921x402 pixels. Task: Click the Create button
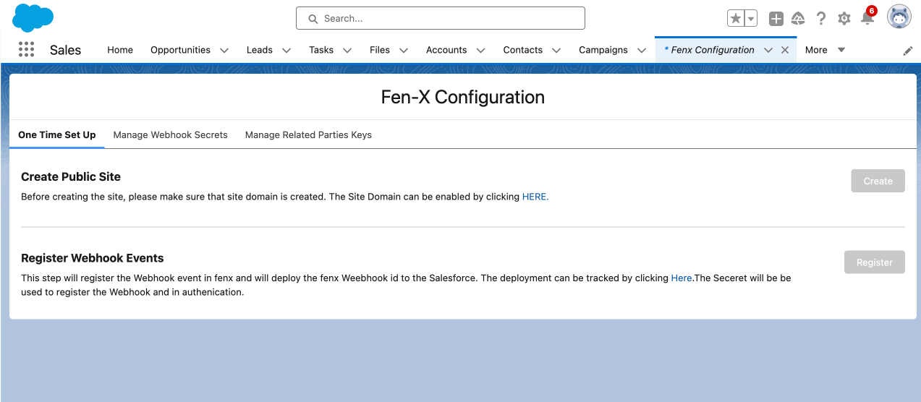tap(878, 181)
